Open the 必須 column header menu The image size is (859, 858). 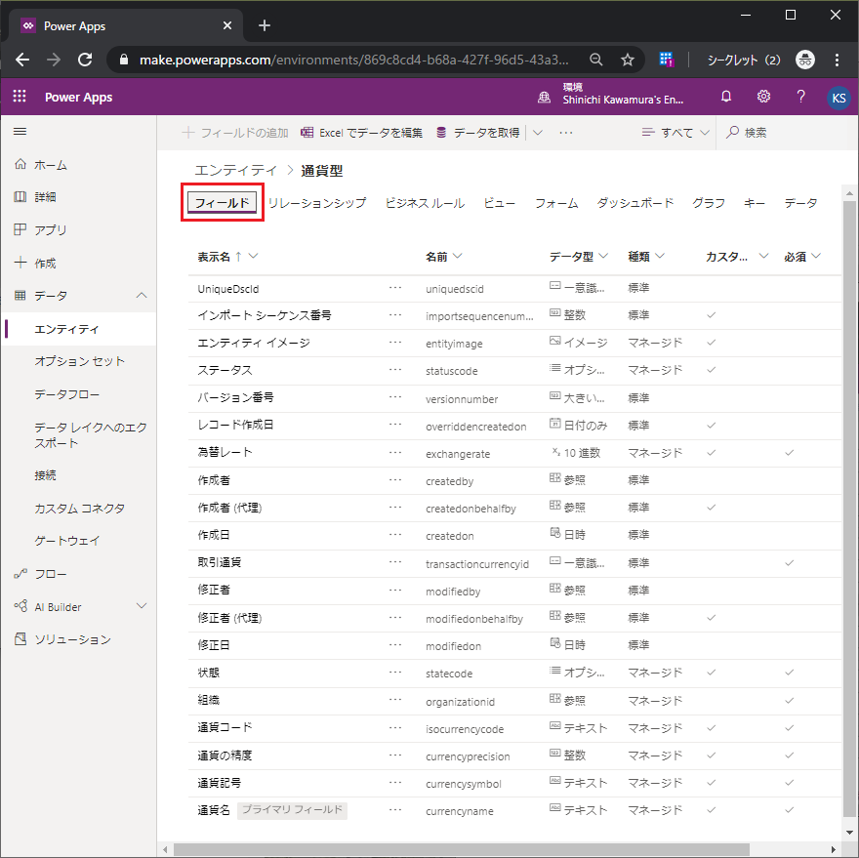click(x=816, y=256)
